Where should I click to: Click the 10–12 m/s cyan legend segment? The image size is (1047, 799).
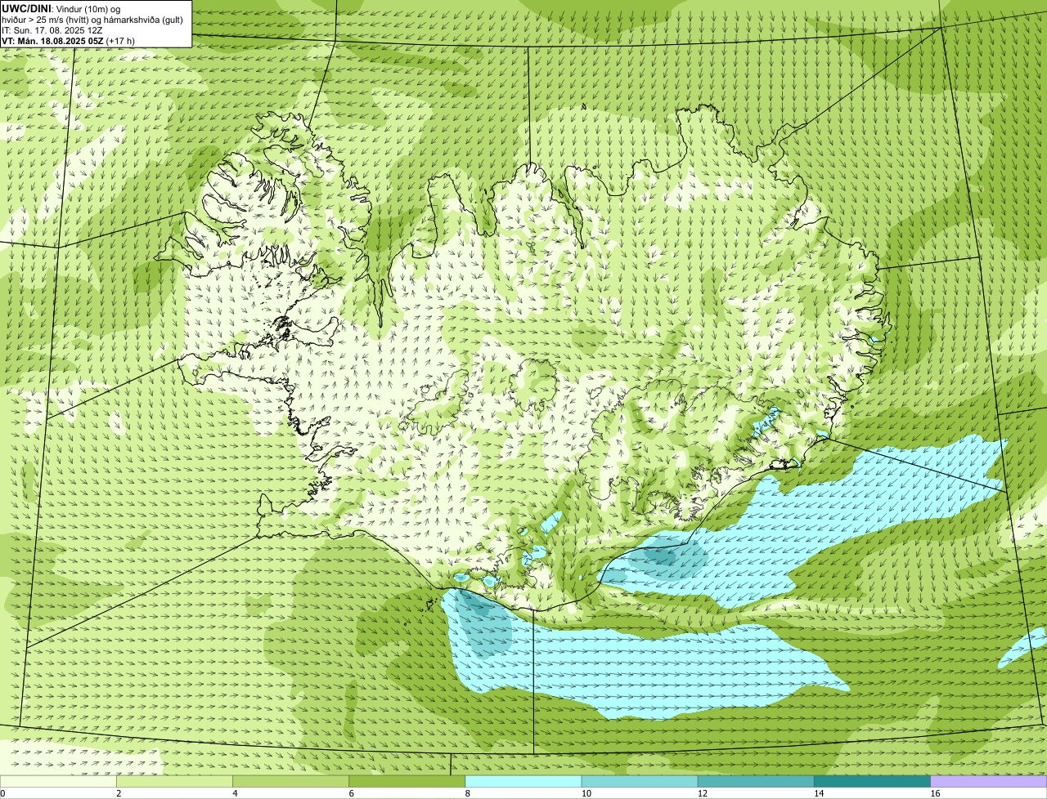click(640, 782)
